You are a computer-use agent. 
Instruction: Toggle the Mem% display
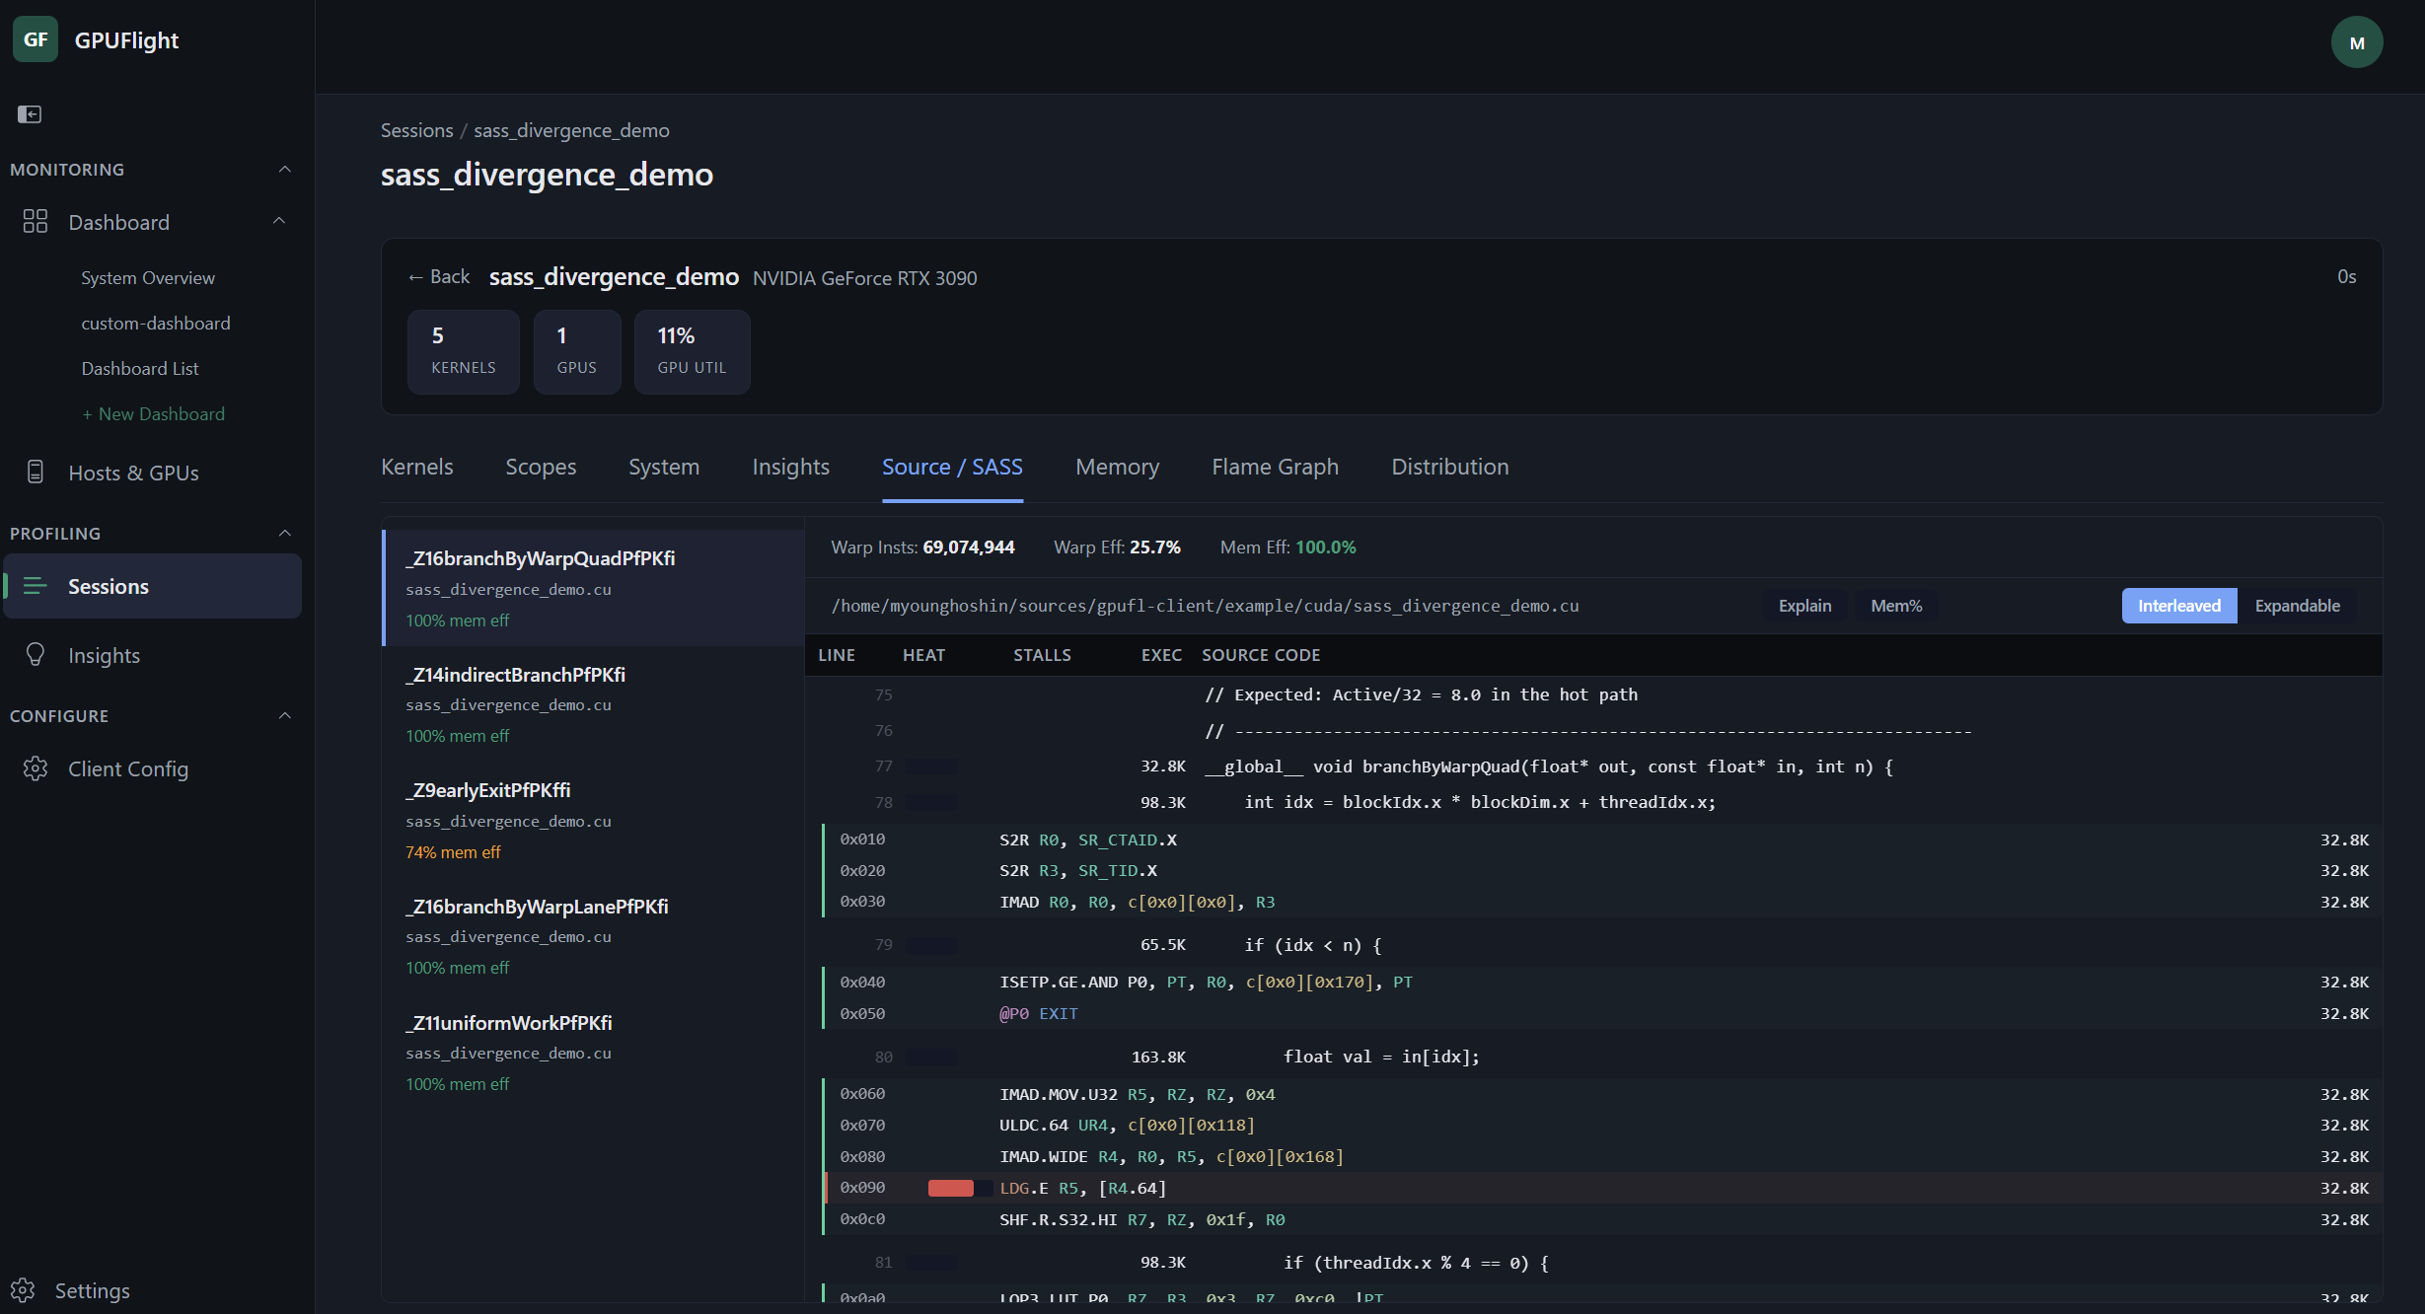[1896, 606]
